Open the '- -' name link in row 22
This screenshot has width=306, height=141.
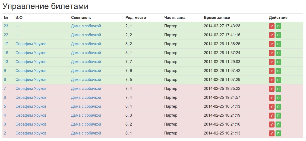click(17, 35)
